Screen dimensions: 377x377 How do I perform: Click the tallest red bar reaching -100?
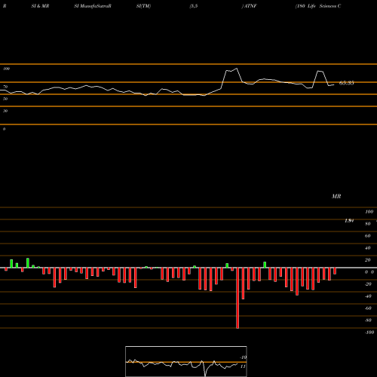click(238, 298)
